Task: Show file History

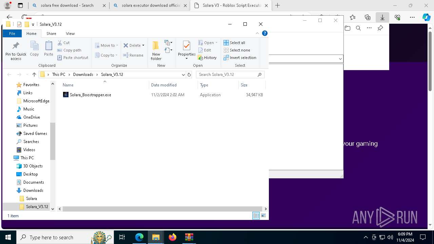Action: 207,58
